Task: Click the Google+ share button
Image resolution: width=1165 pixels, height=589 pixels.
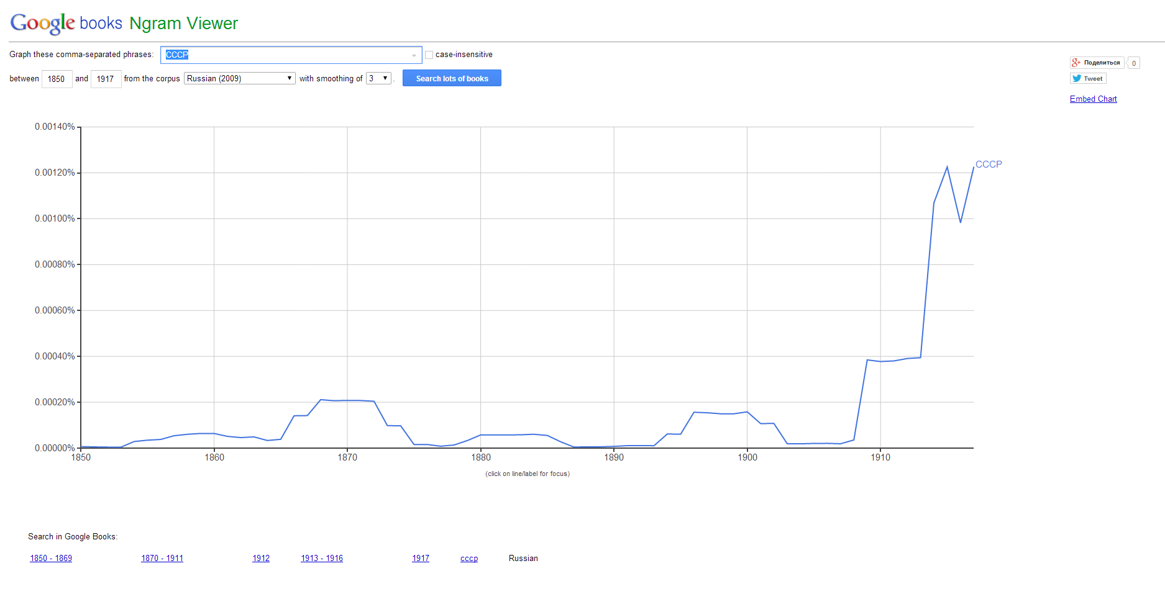Action: [x=1097, y=63]
